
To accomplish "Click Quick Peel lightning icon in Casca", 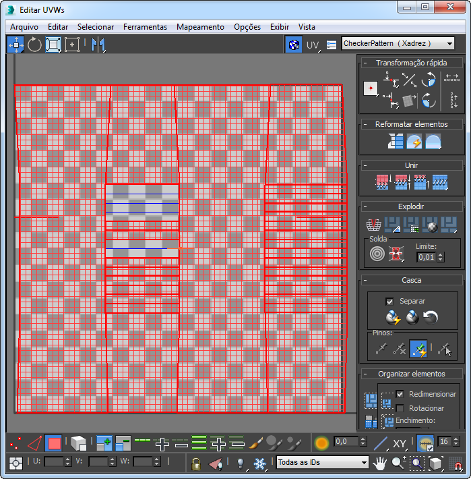I will 394,317.
